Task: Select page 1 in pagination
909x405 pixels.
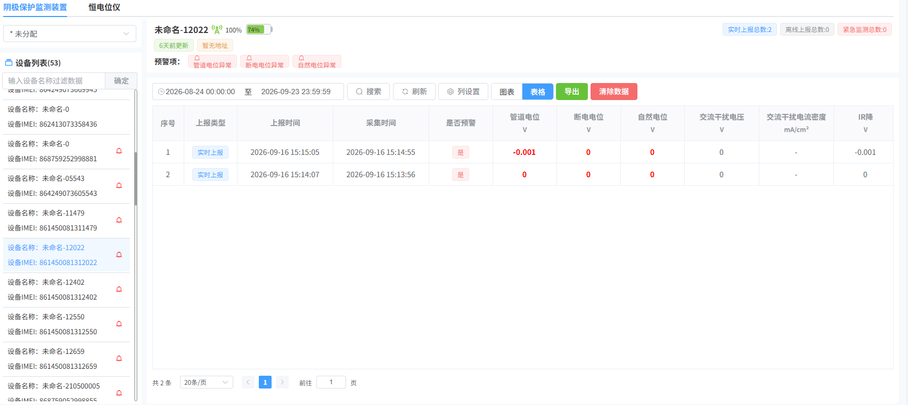Action: (265, 382)
